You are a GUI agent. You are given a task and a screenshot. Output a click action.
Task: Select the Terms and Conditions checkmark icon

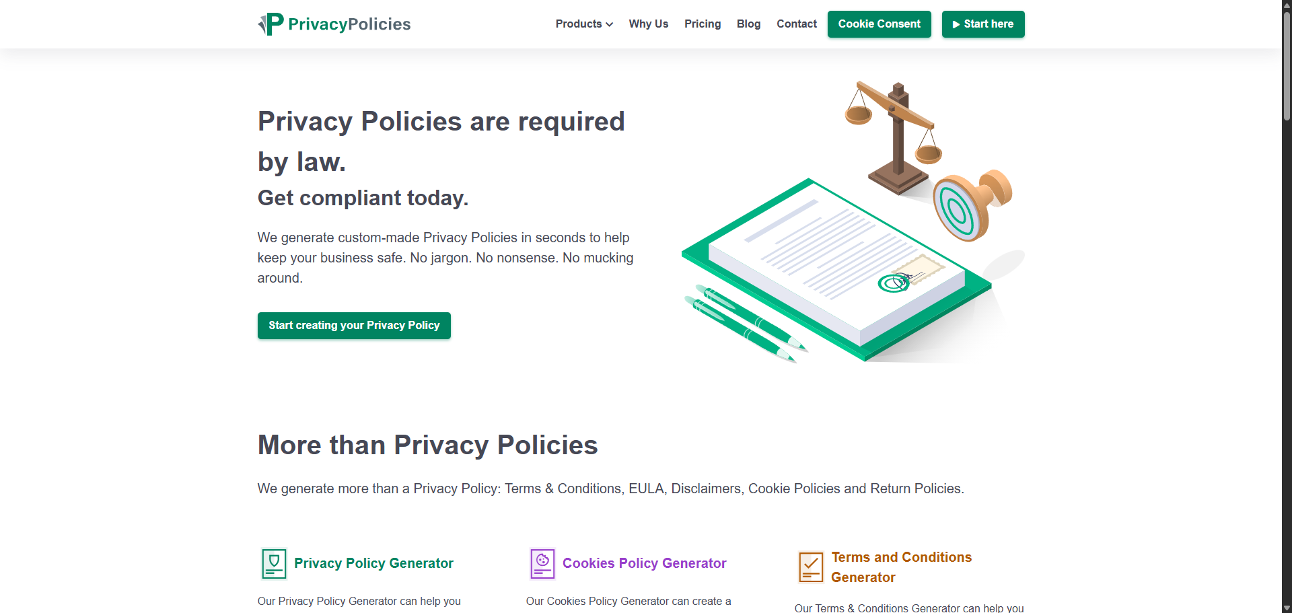(811, 567)
